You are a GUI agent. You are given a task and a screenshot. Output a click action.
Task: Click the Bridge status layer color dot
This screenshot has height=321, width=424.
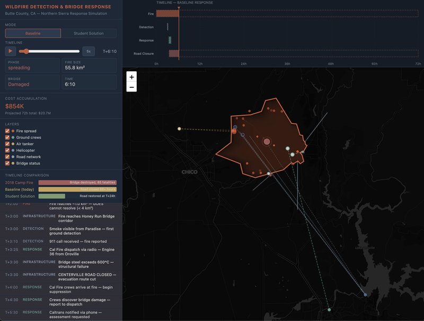(13, 163)
